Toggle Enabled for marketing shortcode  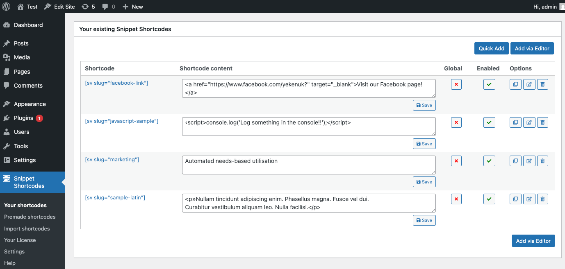point(489,161)
